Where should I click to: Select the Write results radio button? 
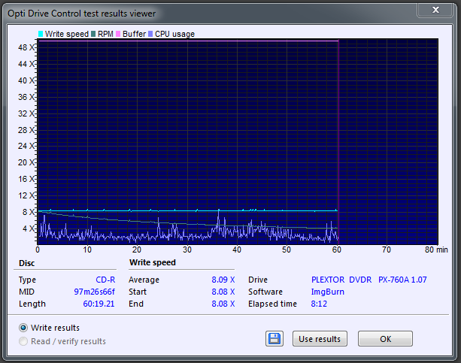click(x=23, y=328)
